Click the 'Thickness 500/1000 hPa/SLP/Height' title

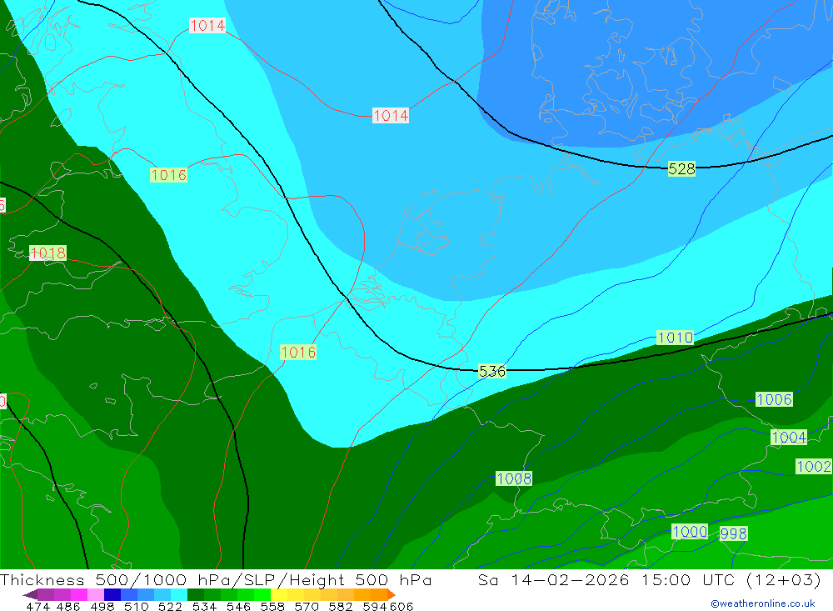[x=172, y=579]
